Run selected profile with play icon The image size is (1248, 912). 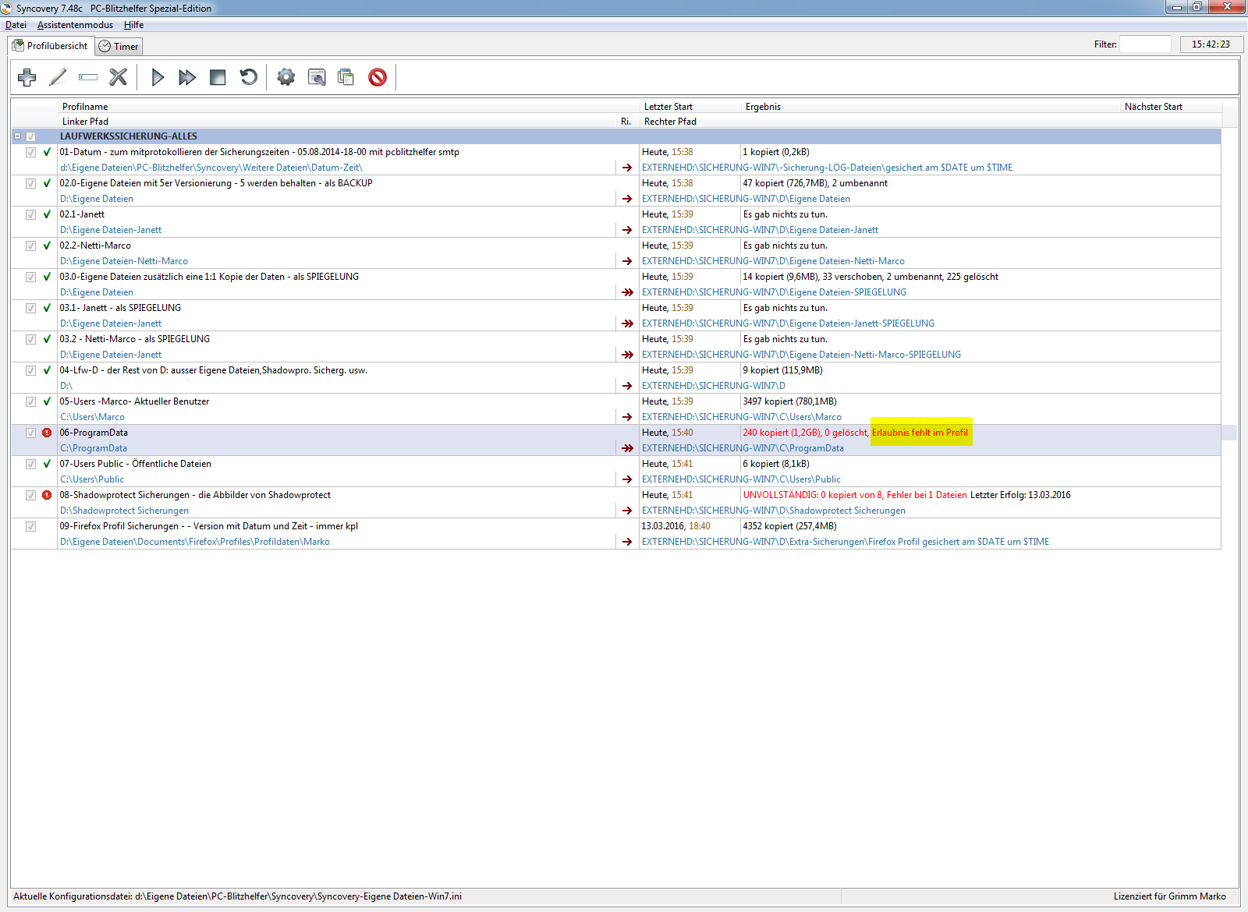point(158,77)
